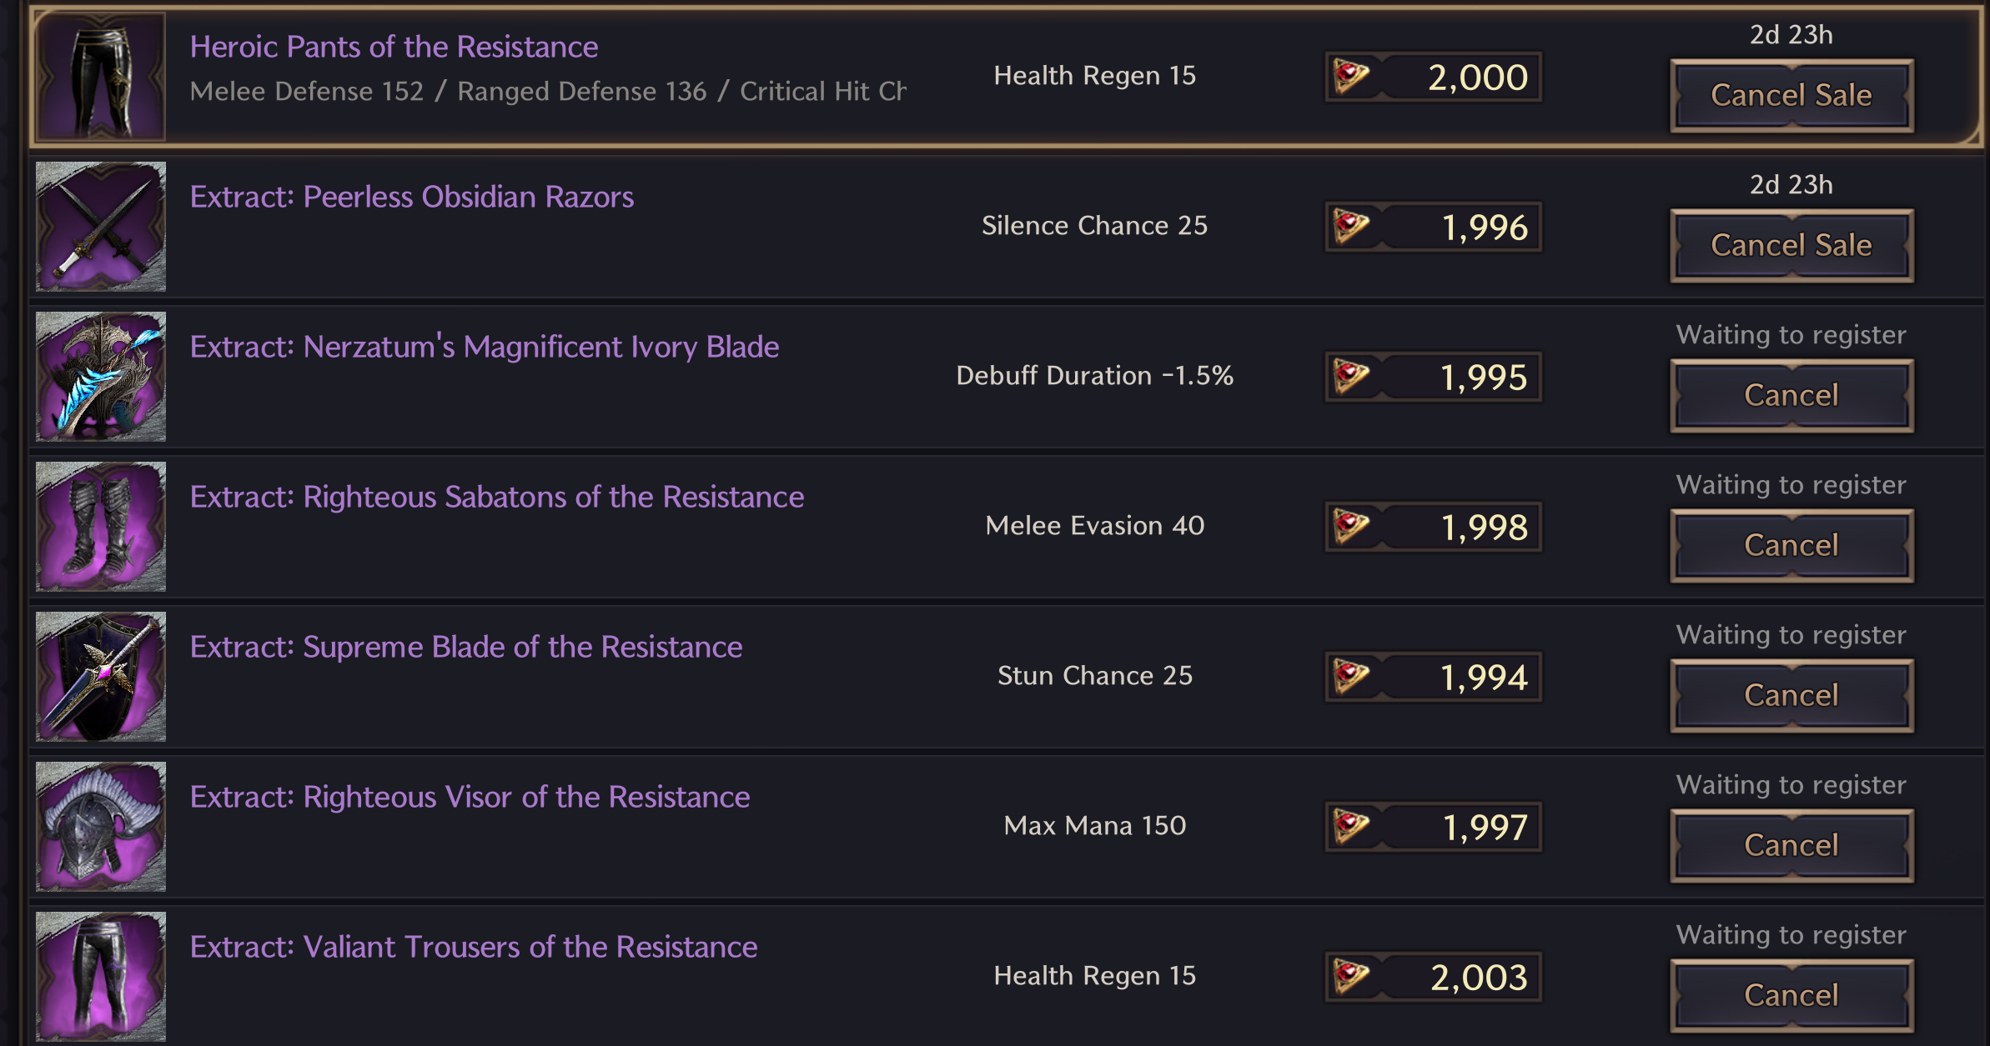This screenshot has width=1990, height=1046.
Task: Click the Heroic Pants of the Resistance icon
Action: tap(101, 77)
